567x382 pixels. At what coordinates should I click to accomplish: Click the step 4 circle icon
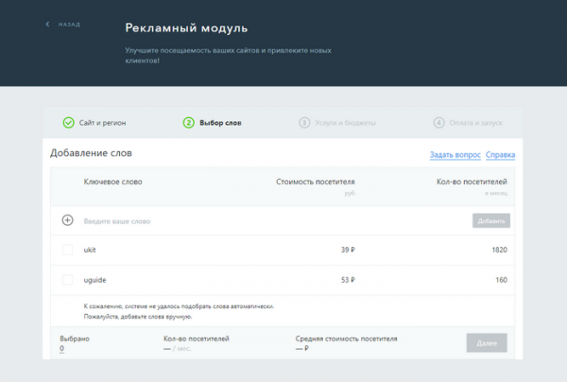pyautogui.click(x=439, y=123)
